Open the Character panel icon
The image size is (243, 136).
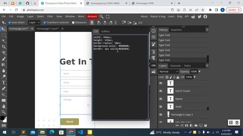(153, 52)
